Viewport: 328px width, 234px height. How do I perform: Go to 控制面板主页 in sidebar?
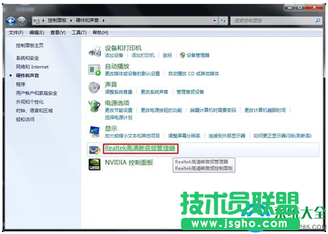[30, 45]
